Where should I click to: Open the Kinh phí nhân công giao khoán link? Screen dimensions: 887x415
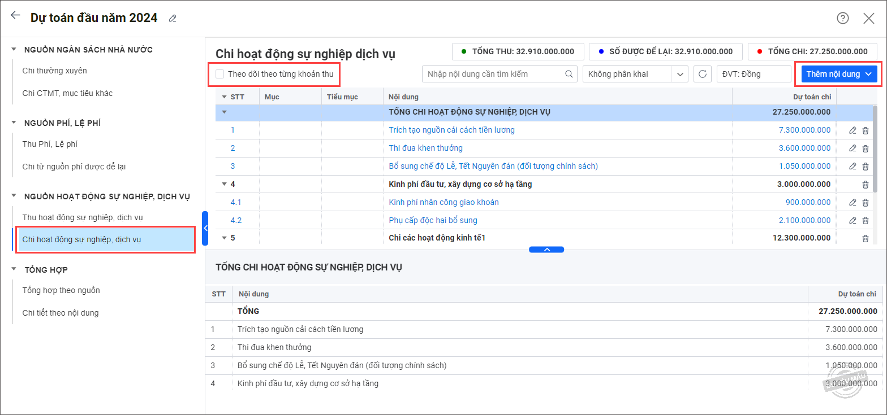[x=444, y=202]
